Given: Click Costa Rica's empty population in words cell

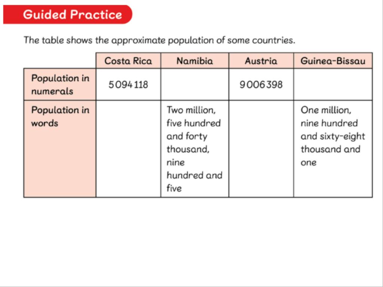Looking at the screenshot, I should coord(128,149).
